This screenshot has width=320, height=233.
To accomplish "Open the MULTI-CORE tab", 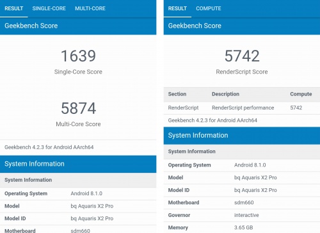I will pyautogui.click(x=90, y=8).
